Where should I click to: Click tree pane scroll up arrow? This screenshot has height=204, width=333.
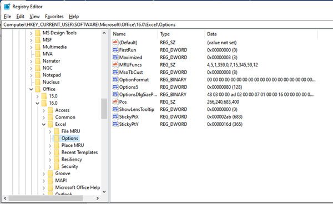point(104,33)
